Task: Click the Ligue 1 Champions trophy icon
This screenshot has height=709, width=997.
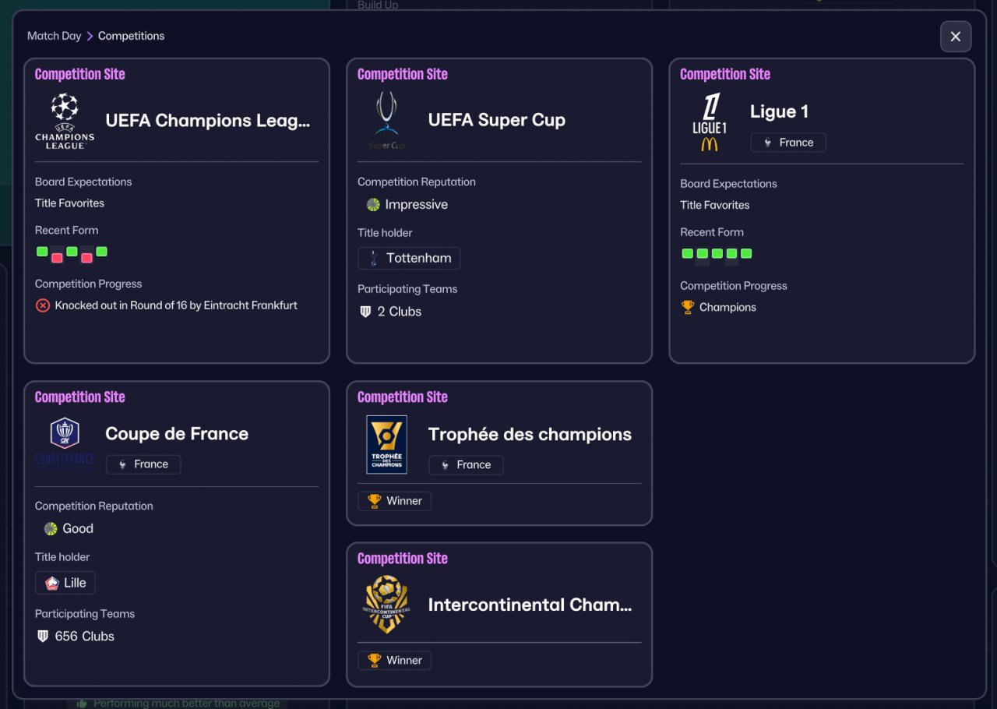Action: click(x=687, y=307)
